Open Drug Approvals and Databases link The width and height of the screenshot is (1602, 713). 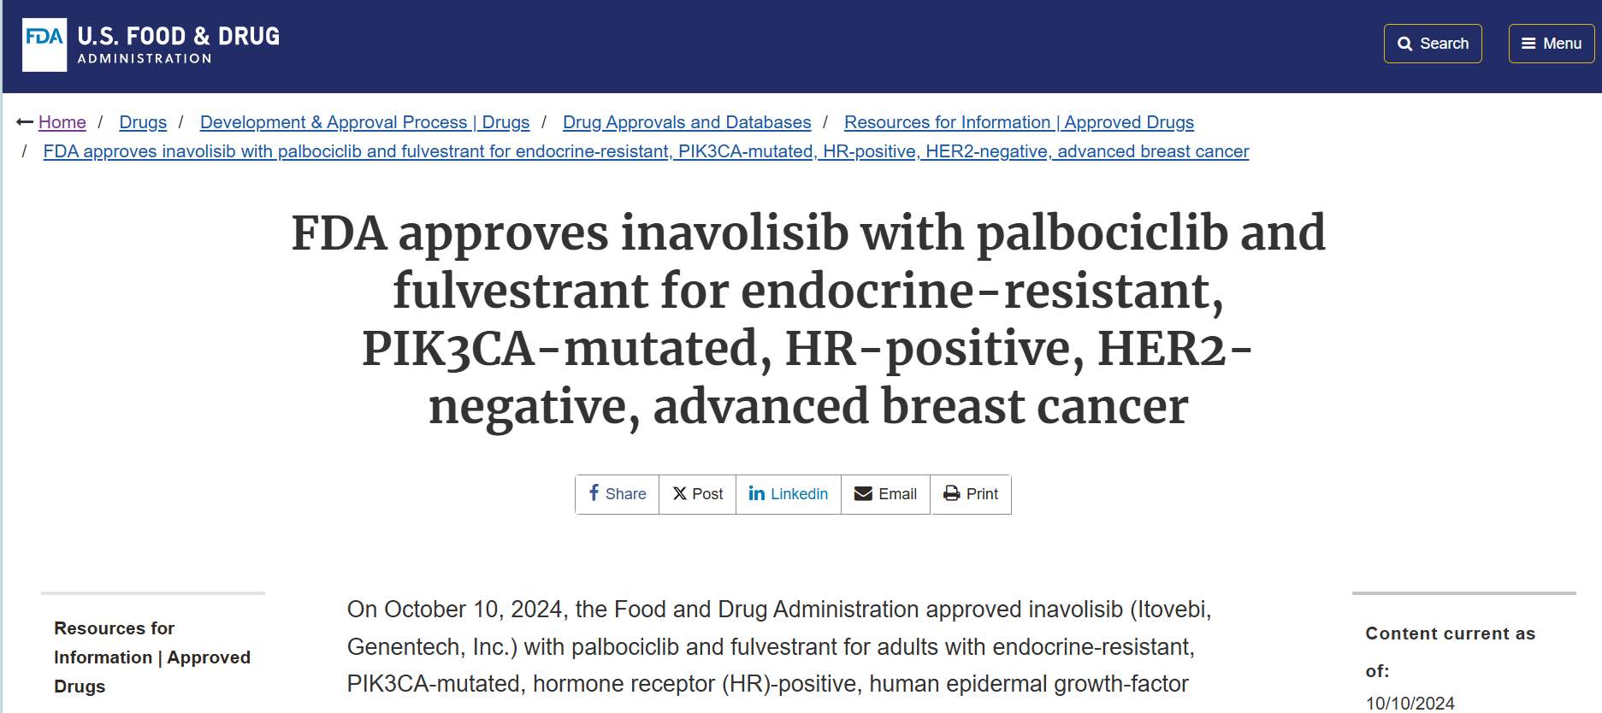tap(687, 122)
